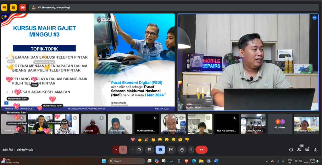Send the clapping hands reaction
Image resolution: width=322 pixels, height=165 pixels.
tap(153, 140)
